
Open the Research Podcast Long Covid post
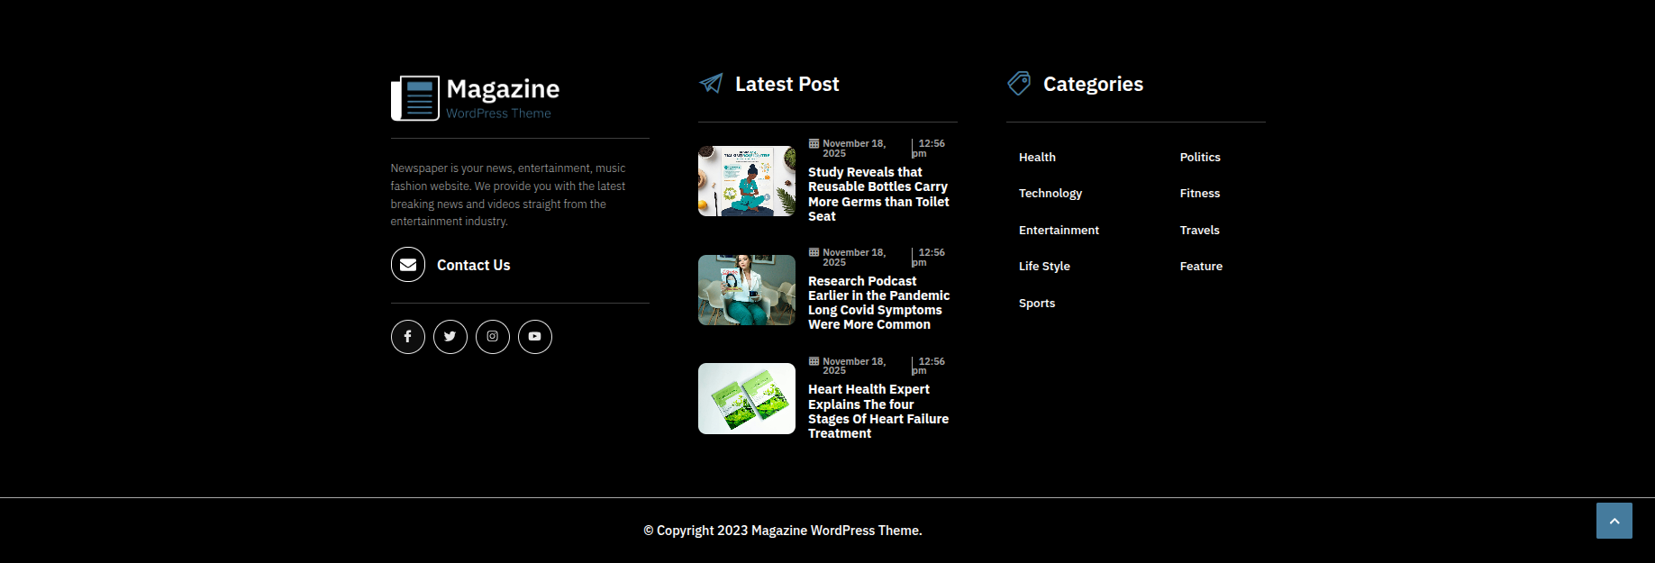click(878, 303)
